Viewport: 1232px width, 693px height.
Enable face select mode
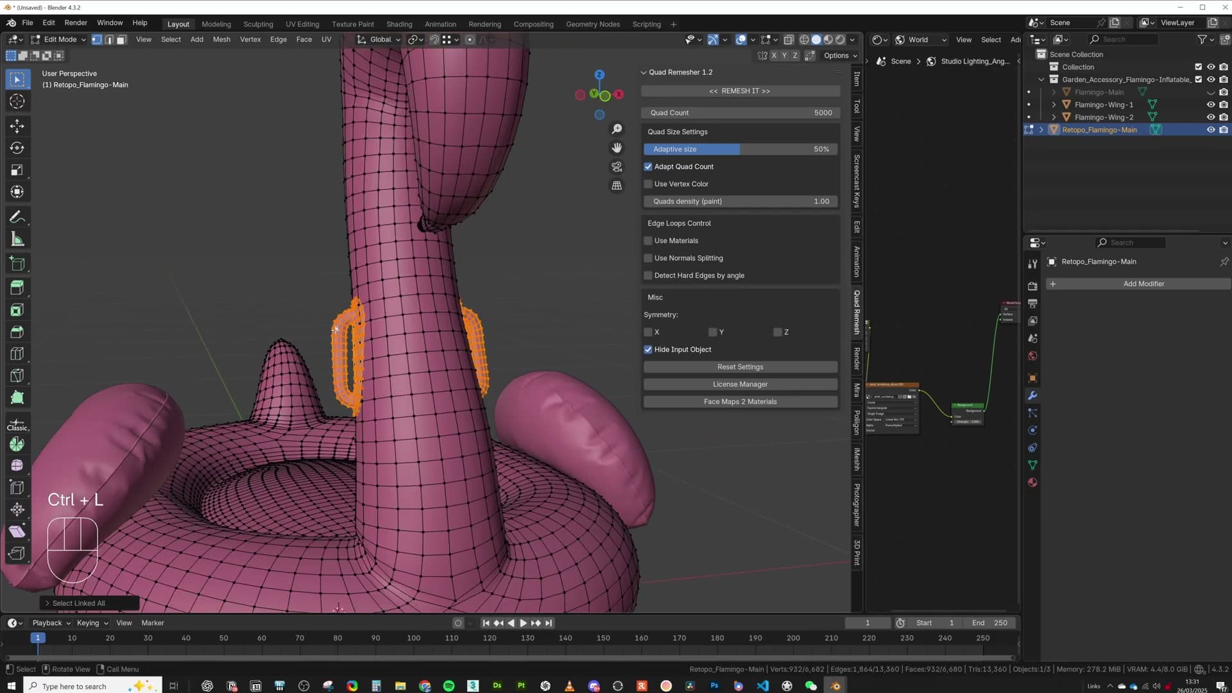tap(121, 40)
